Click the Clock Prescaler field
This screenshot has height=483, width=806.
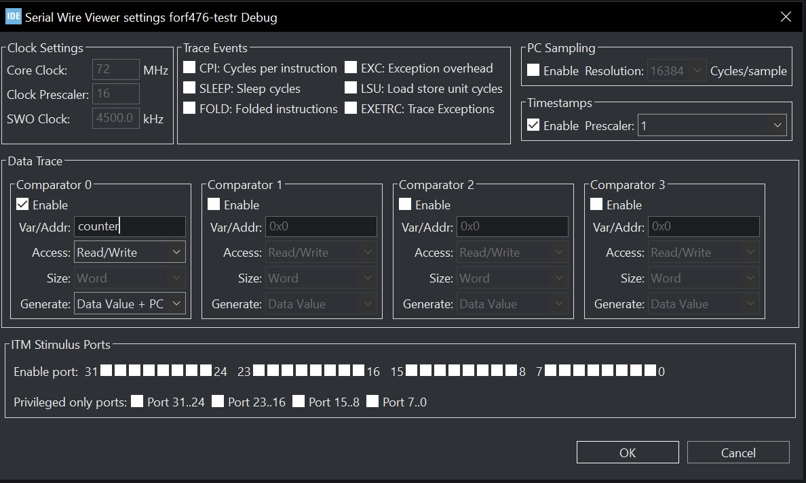coord(115,94)
